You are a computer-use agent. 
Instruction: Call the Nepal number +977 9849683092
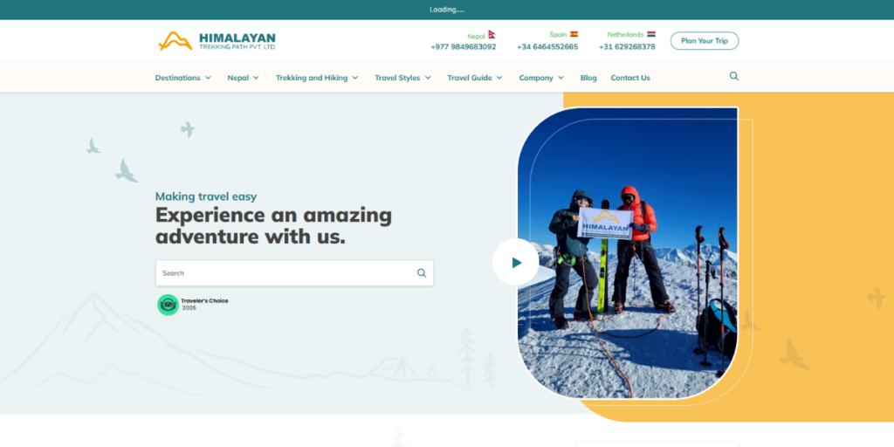(463, 47)
